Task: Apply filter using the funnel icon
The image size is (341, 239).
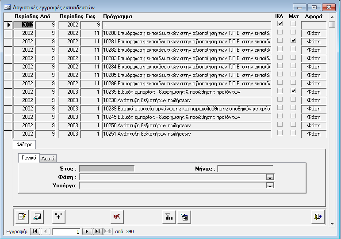Action: point(169,216)
